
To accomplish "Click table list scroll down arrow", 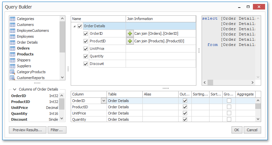I will (62, 77).
